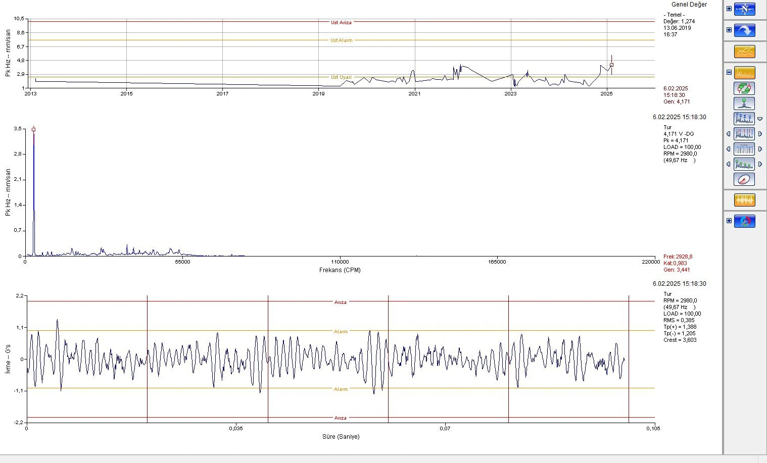Open dropdown beside labeled peaks icon
Viewport: 767px width, 463px height.
pyautogui.click(x=760, y=119)
